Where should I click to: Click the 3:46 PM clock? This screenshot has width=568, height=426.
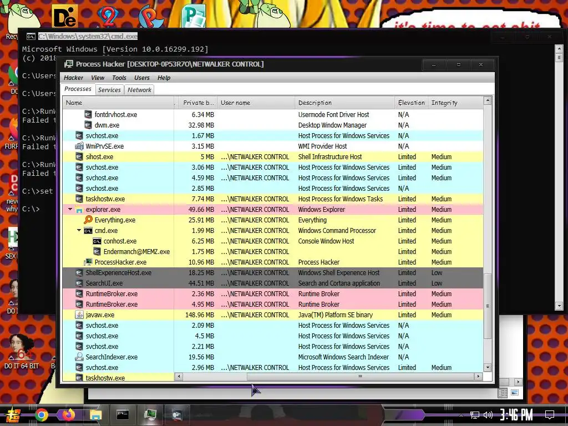pyautogui.click(x=516, y=415)
